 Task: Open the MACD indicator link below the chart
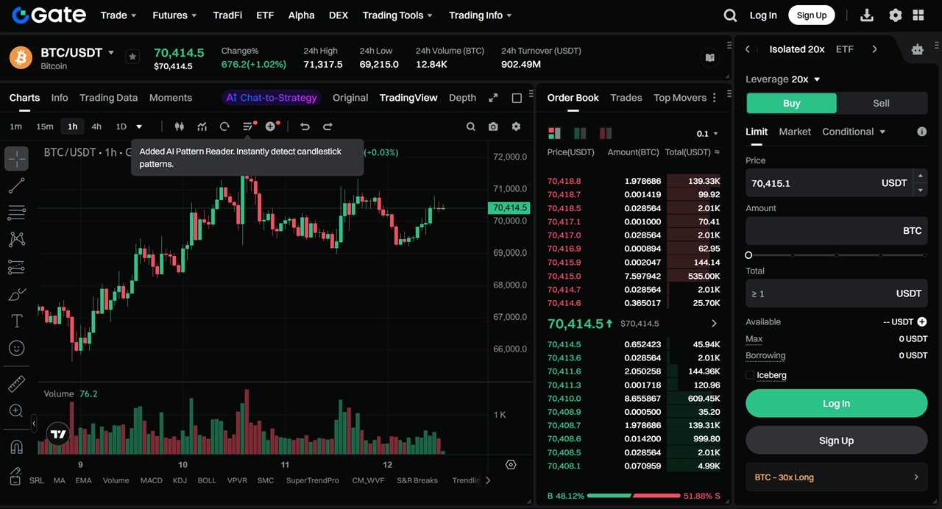click(x=151, y=480)
